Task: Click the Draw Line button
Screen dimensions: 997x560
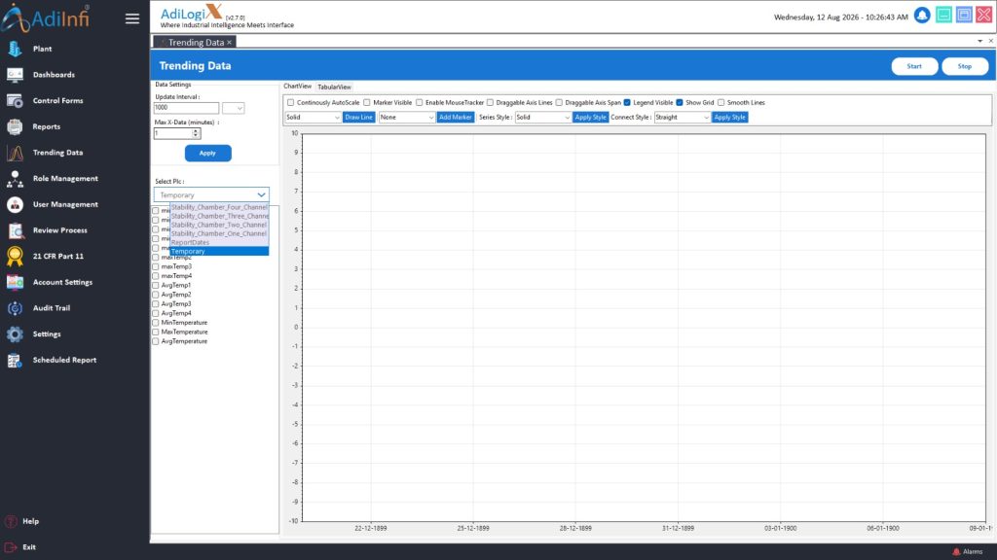Action: pos(358,118)
